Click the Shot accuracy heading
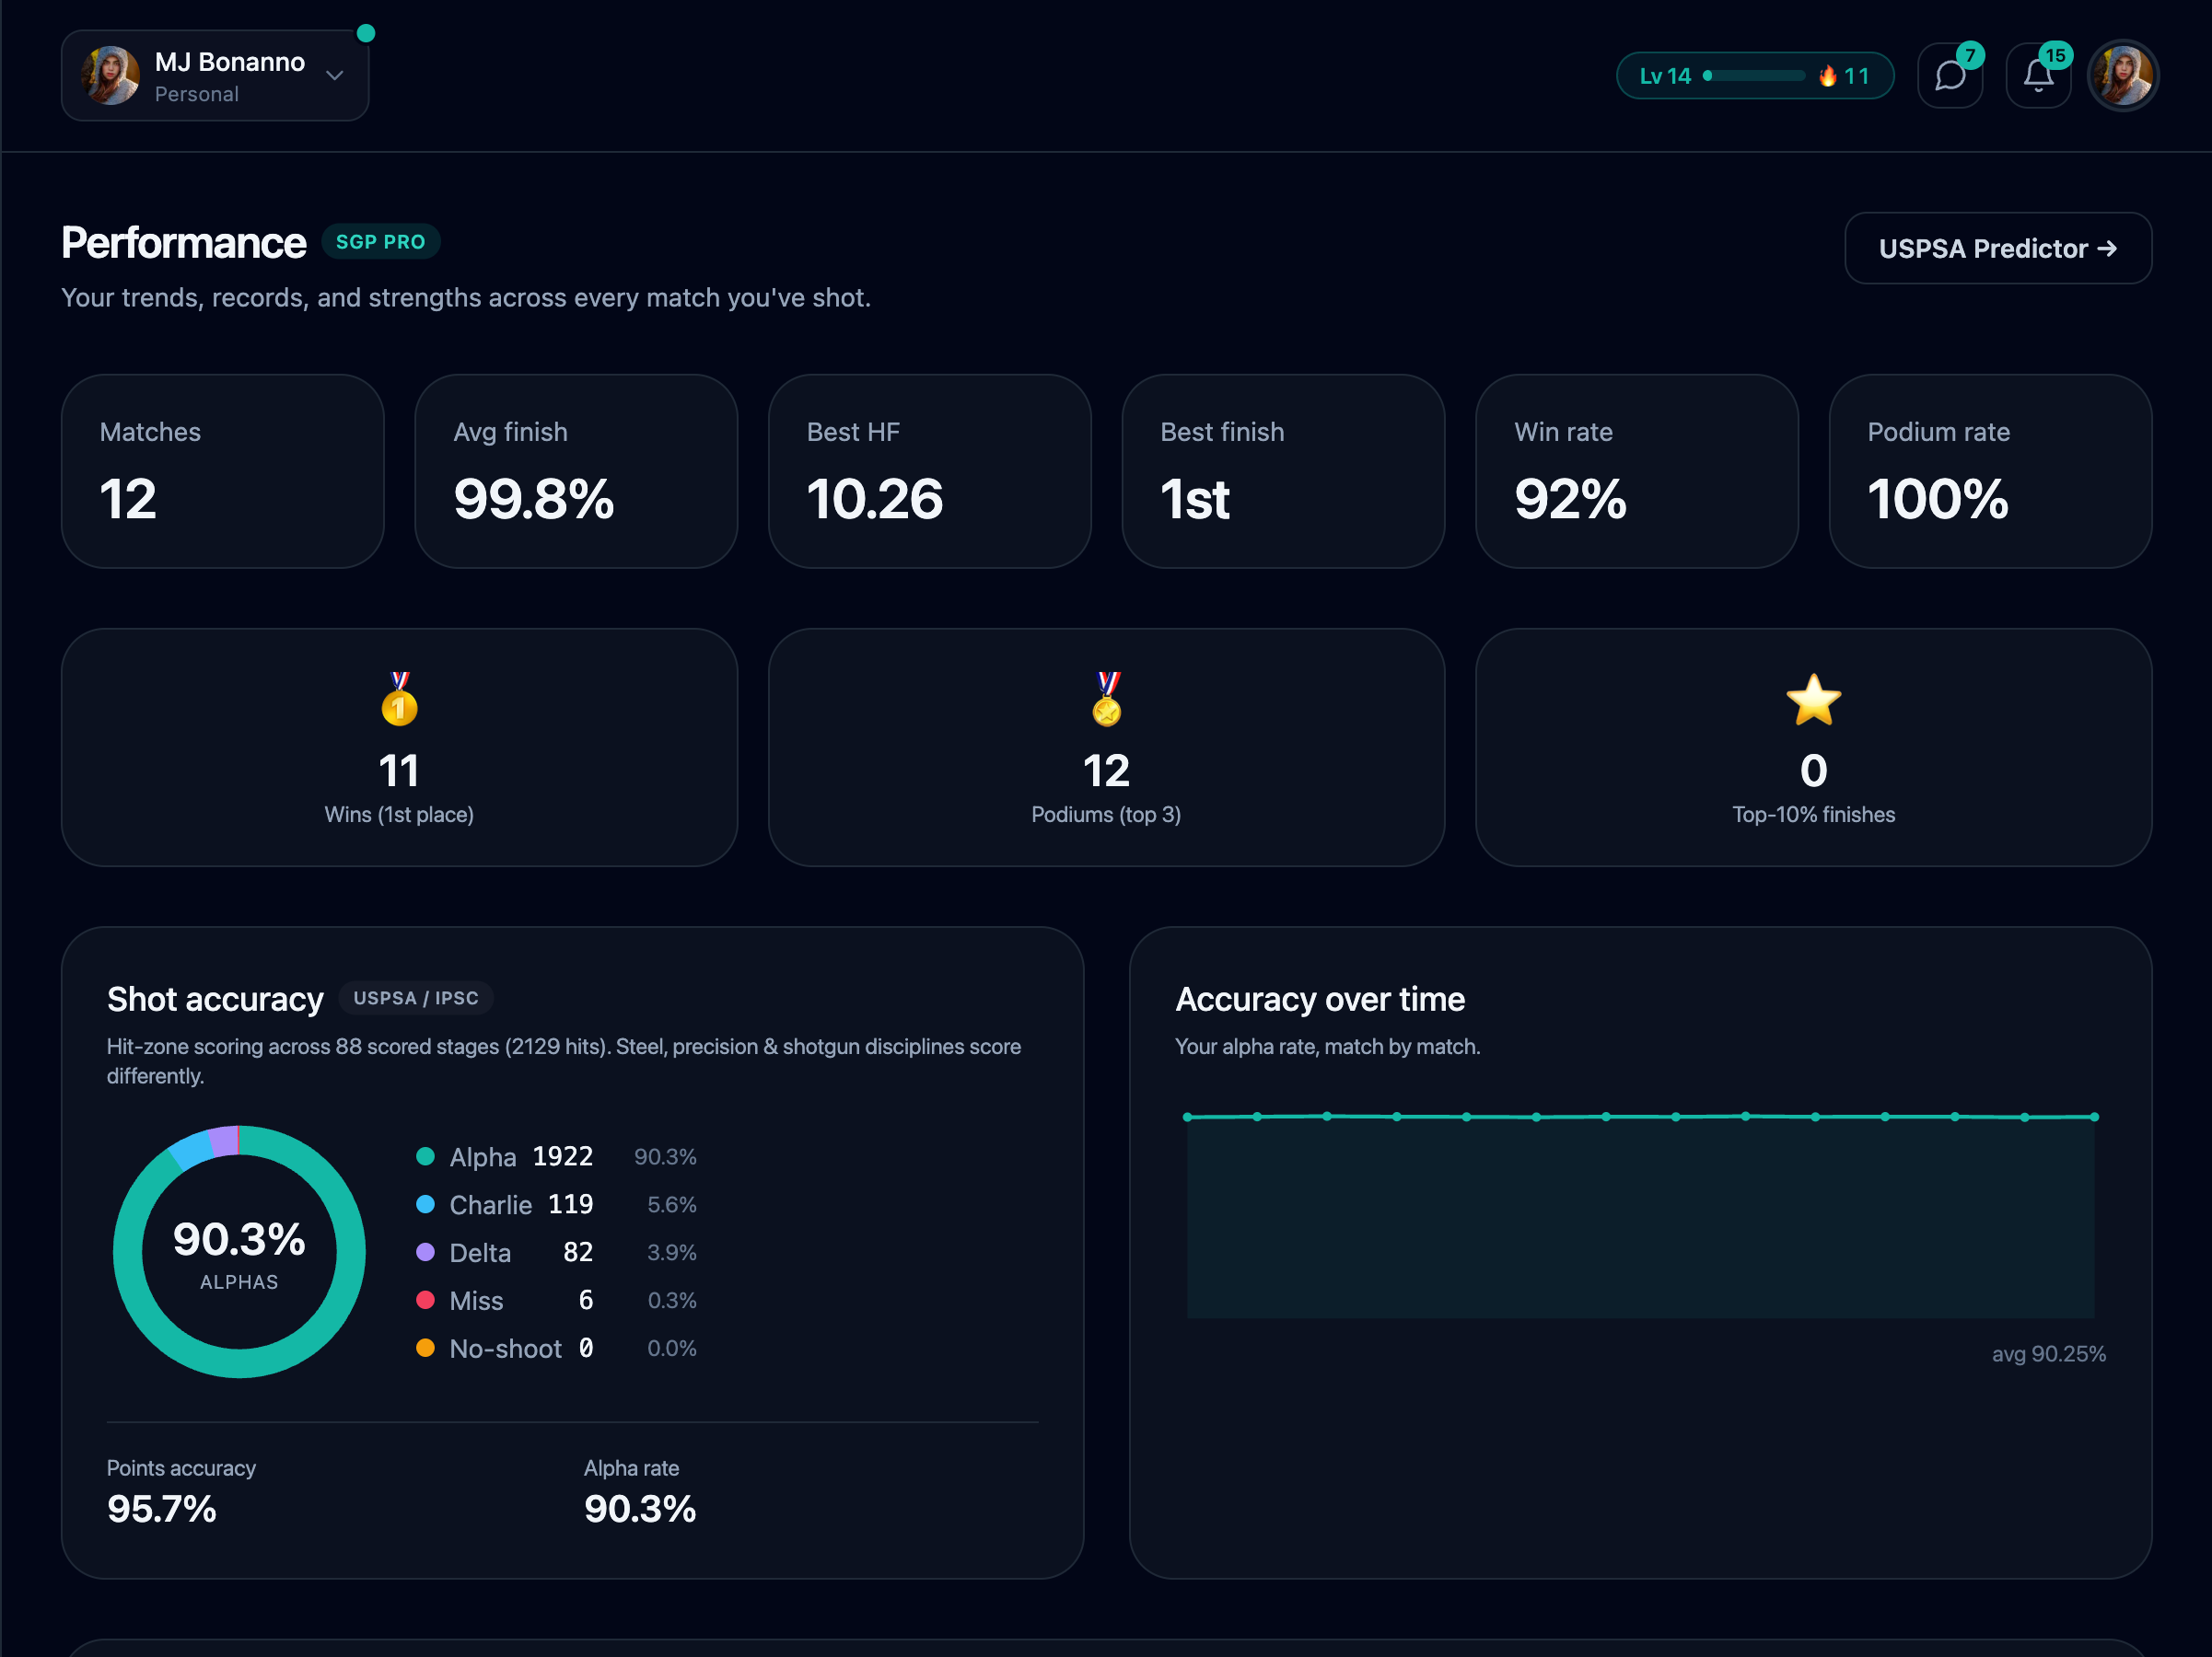 215,1000
